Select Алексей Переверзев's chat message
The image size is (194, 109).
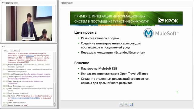[x=26, y=74]
